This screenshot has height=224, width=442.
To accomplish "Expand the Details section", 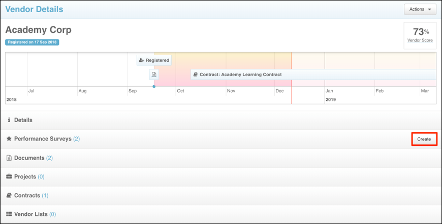I will tap(23, 120).
